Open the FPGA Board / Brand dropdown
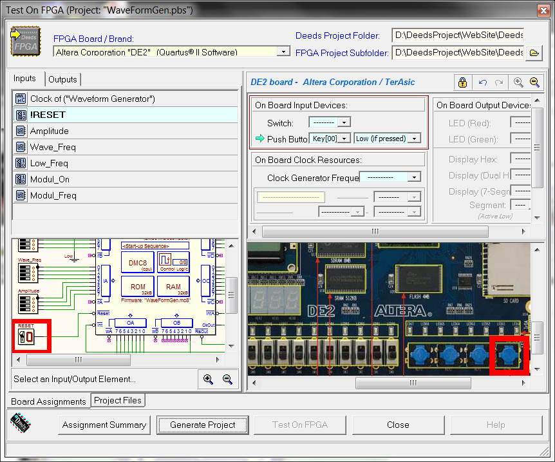Image resolution: width=555 pixels, height=462 pixels. tap(283, 52)
